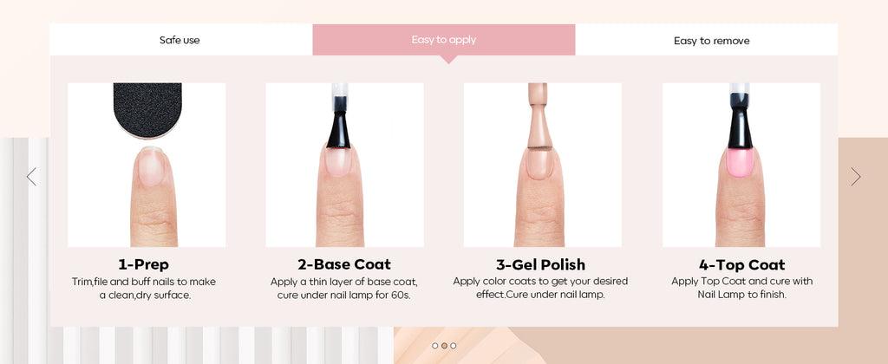Click the pink painted fingernail
This screenshot has height=364, width=888.
click(741, 162)
